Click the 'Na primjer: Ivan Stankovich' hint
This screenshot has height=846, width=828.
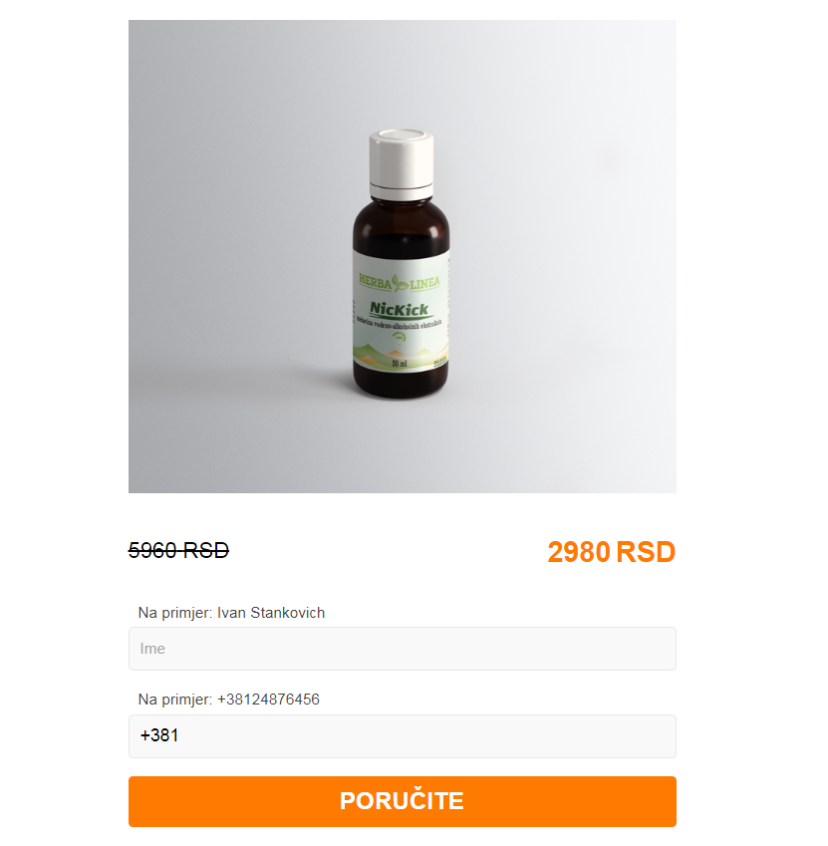point(231,613)
